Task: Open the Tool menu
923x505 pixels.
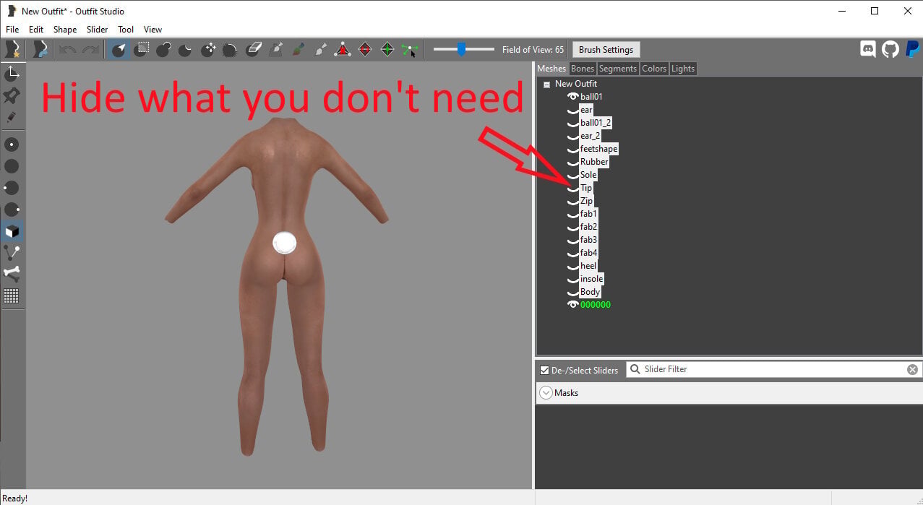Action: [126, 30]
